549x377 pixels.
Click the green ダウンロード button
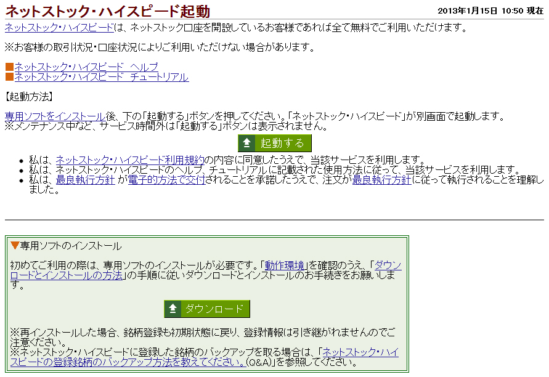pyautogui.click(x=207, y=309)
